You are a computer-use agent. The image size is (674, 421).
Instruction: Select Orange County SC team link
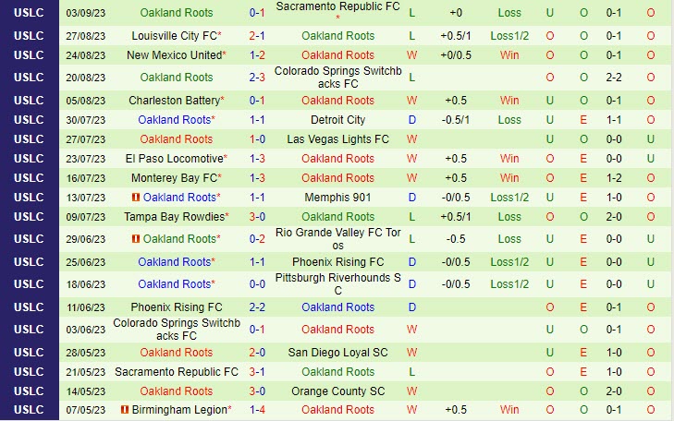(x=338, y=391)
